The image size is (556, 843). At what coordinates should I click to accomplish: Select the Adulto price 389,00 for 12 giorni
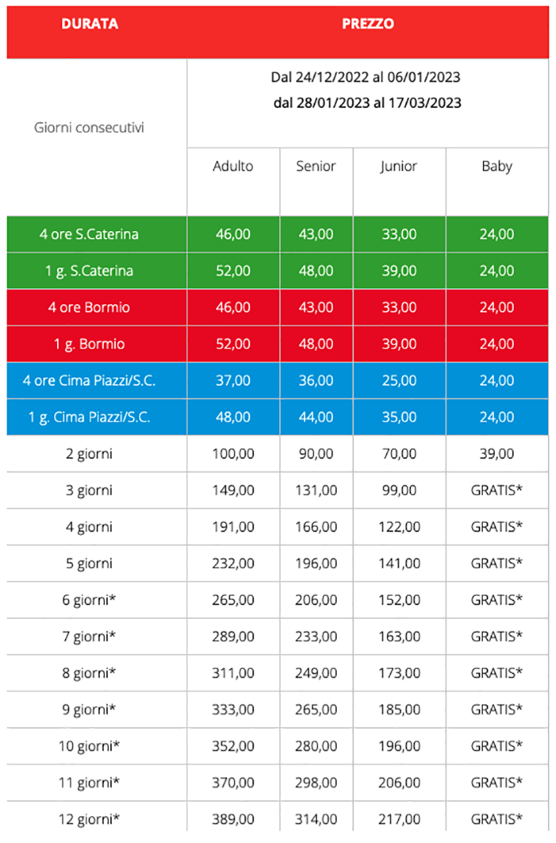click(233, 819)
